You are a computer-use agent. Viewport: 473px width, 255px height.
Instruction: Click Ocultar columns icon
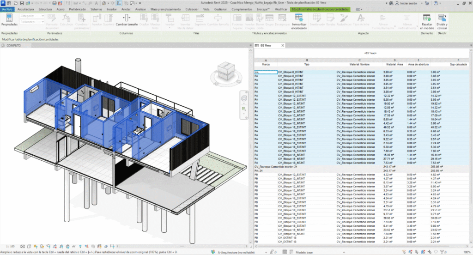(x=144, y=19)
